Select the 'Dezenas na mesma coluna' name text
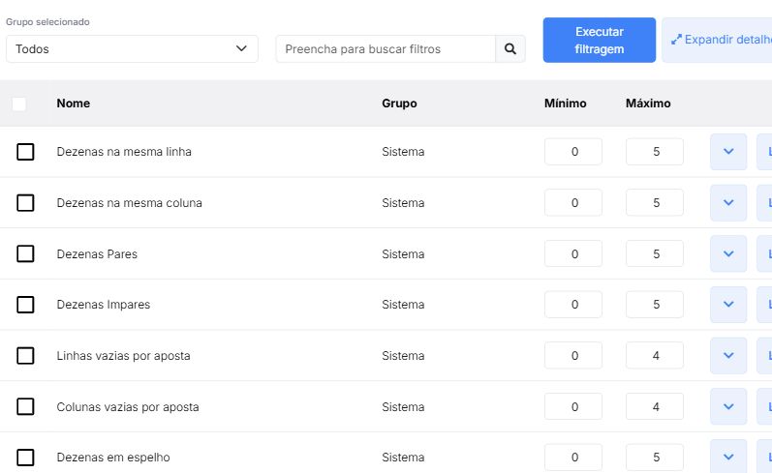Image resolution: width=772 pixels, height=473 pixels. (x=130, y=202)
